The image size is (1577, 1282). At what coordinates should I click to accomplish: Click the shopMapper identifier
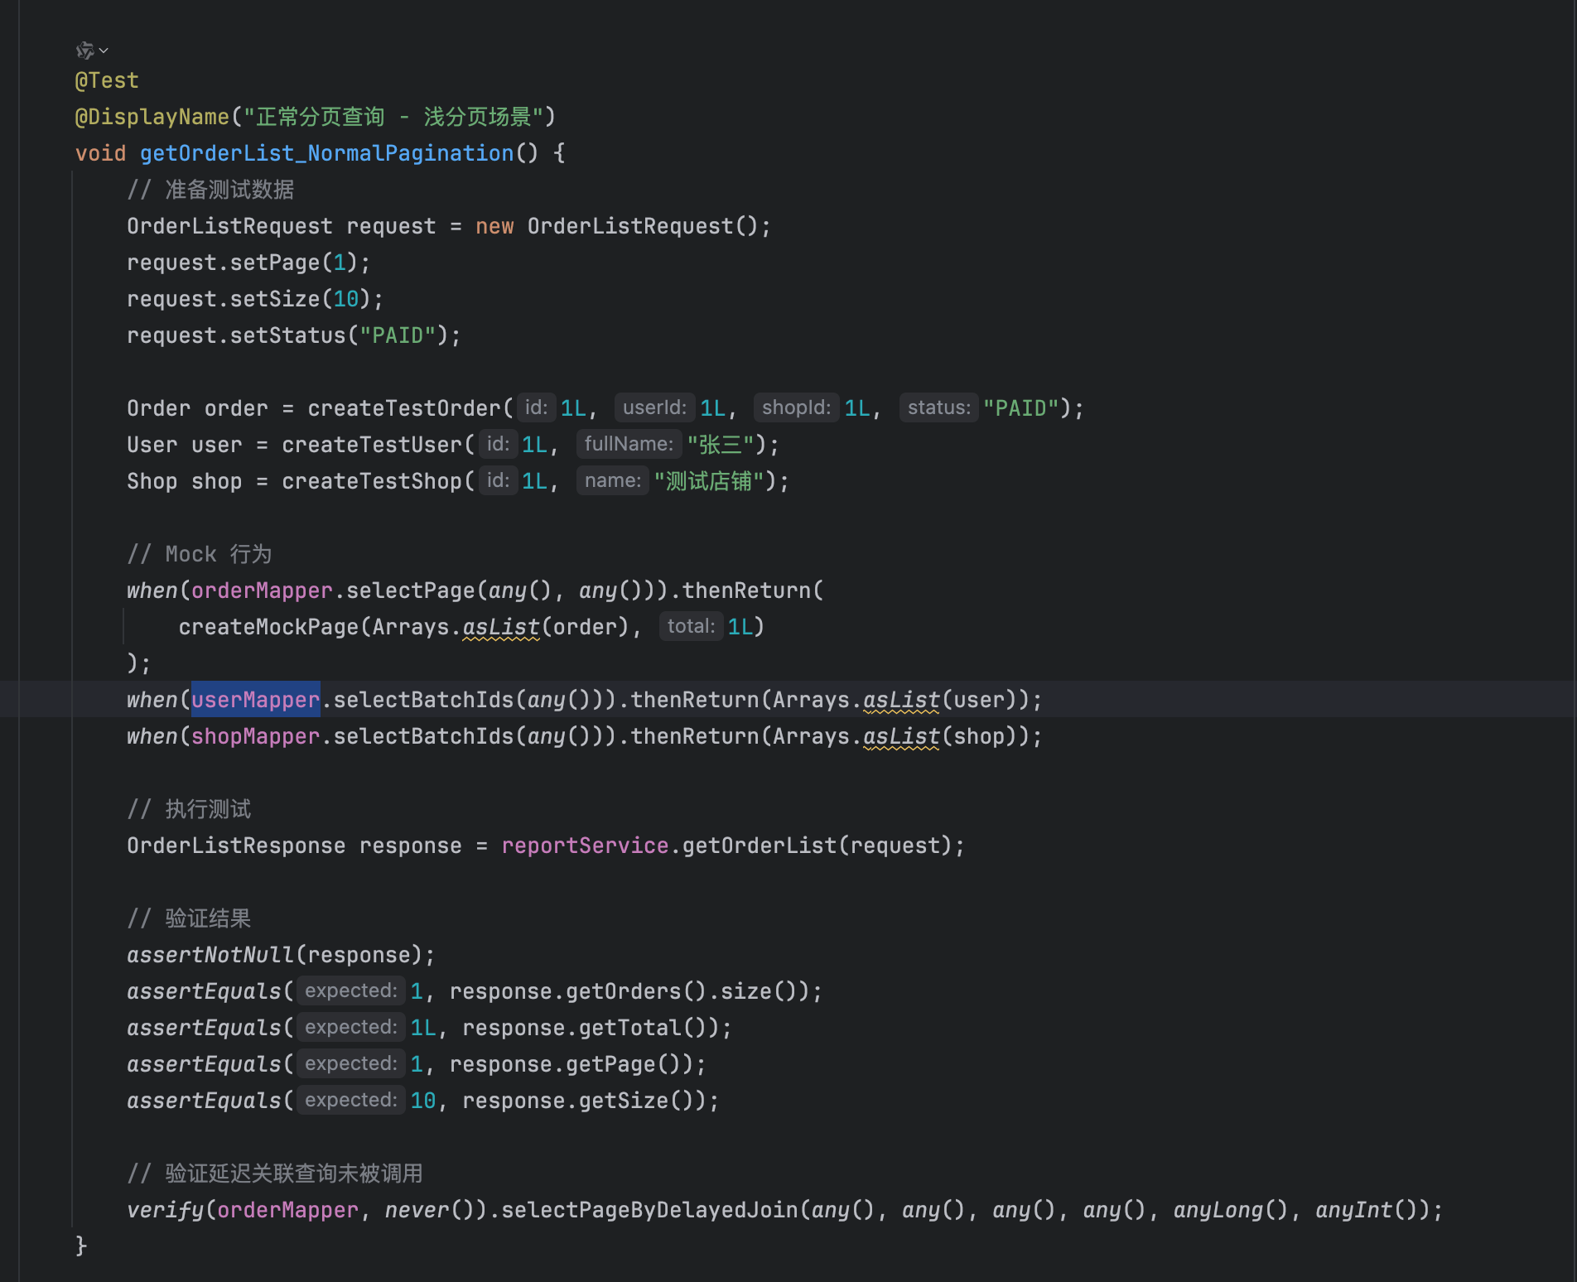tap(255, 736)
